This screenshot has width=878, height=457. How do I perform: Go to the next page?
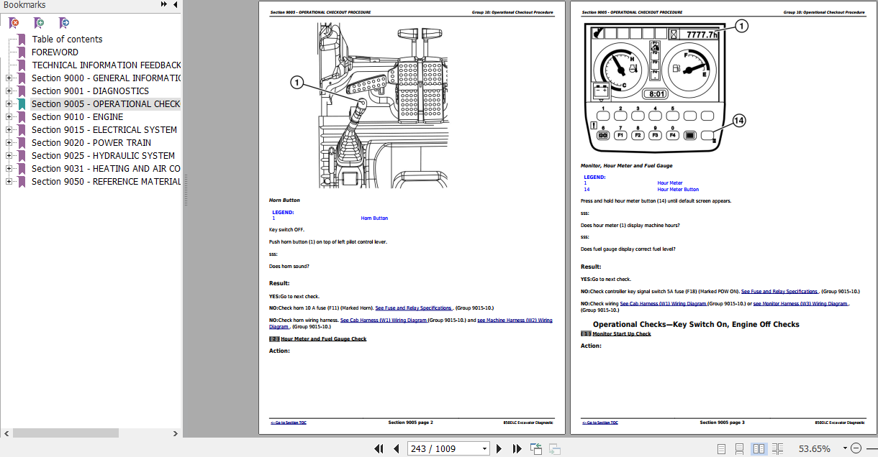click(499, 449)
